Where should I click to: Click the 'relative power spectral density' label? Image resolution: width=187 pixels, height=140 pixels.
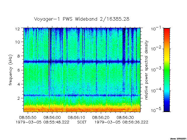tap(146, 70)
